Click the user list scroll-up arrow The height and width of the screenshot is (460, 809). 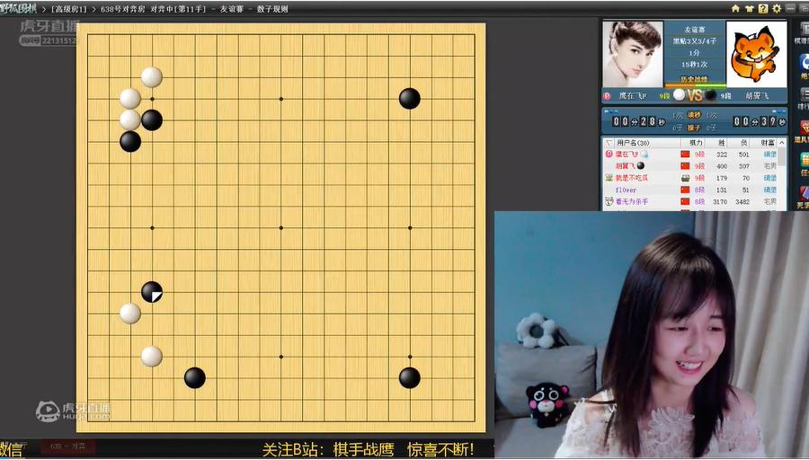point(782,143)
